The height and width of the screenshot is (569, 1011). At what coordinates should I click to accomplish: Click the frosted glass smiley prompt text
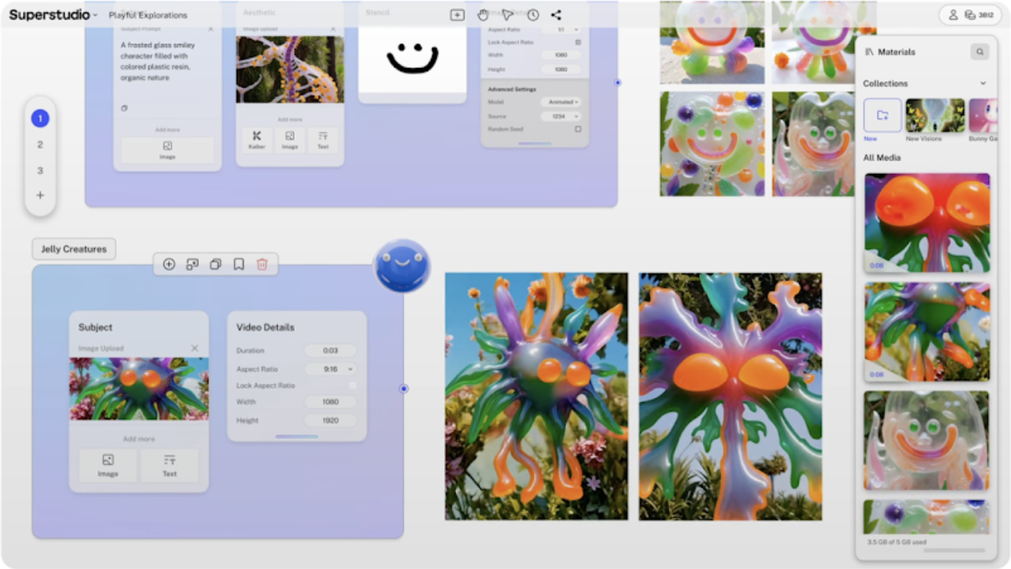click(158, 61)
